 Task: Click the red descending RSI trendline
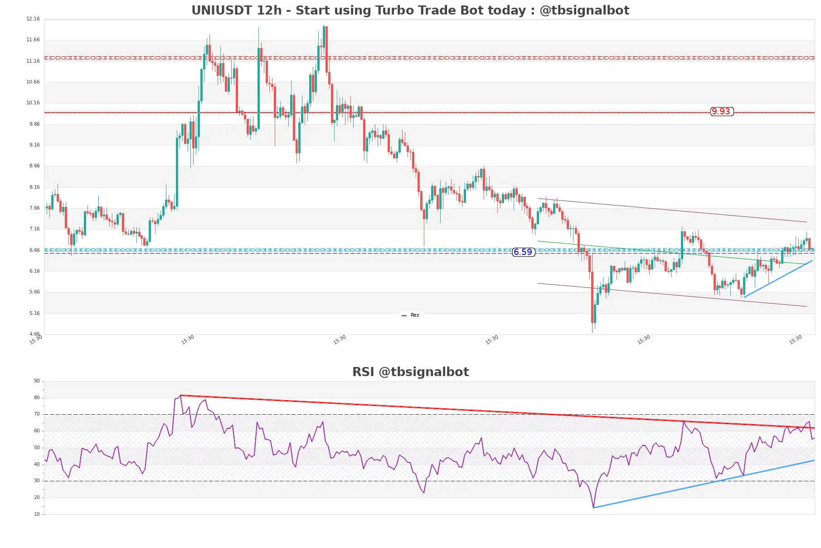497,411
